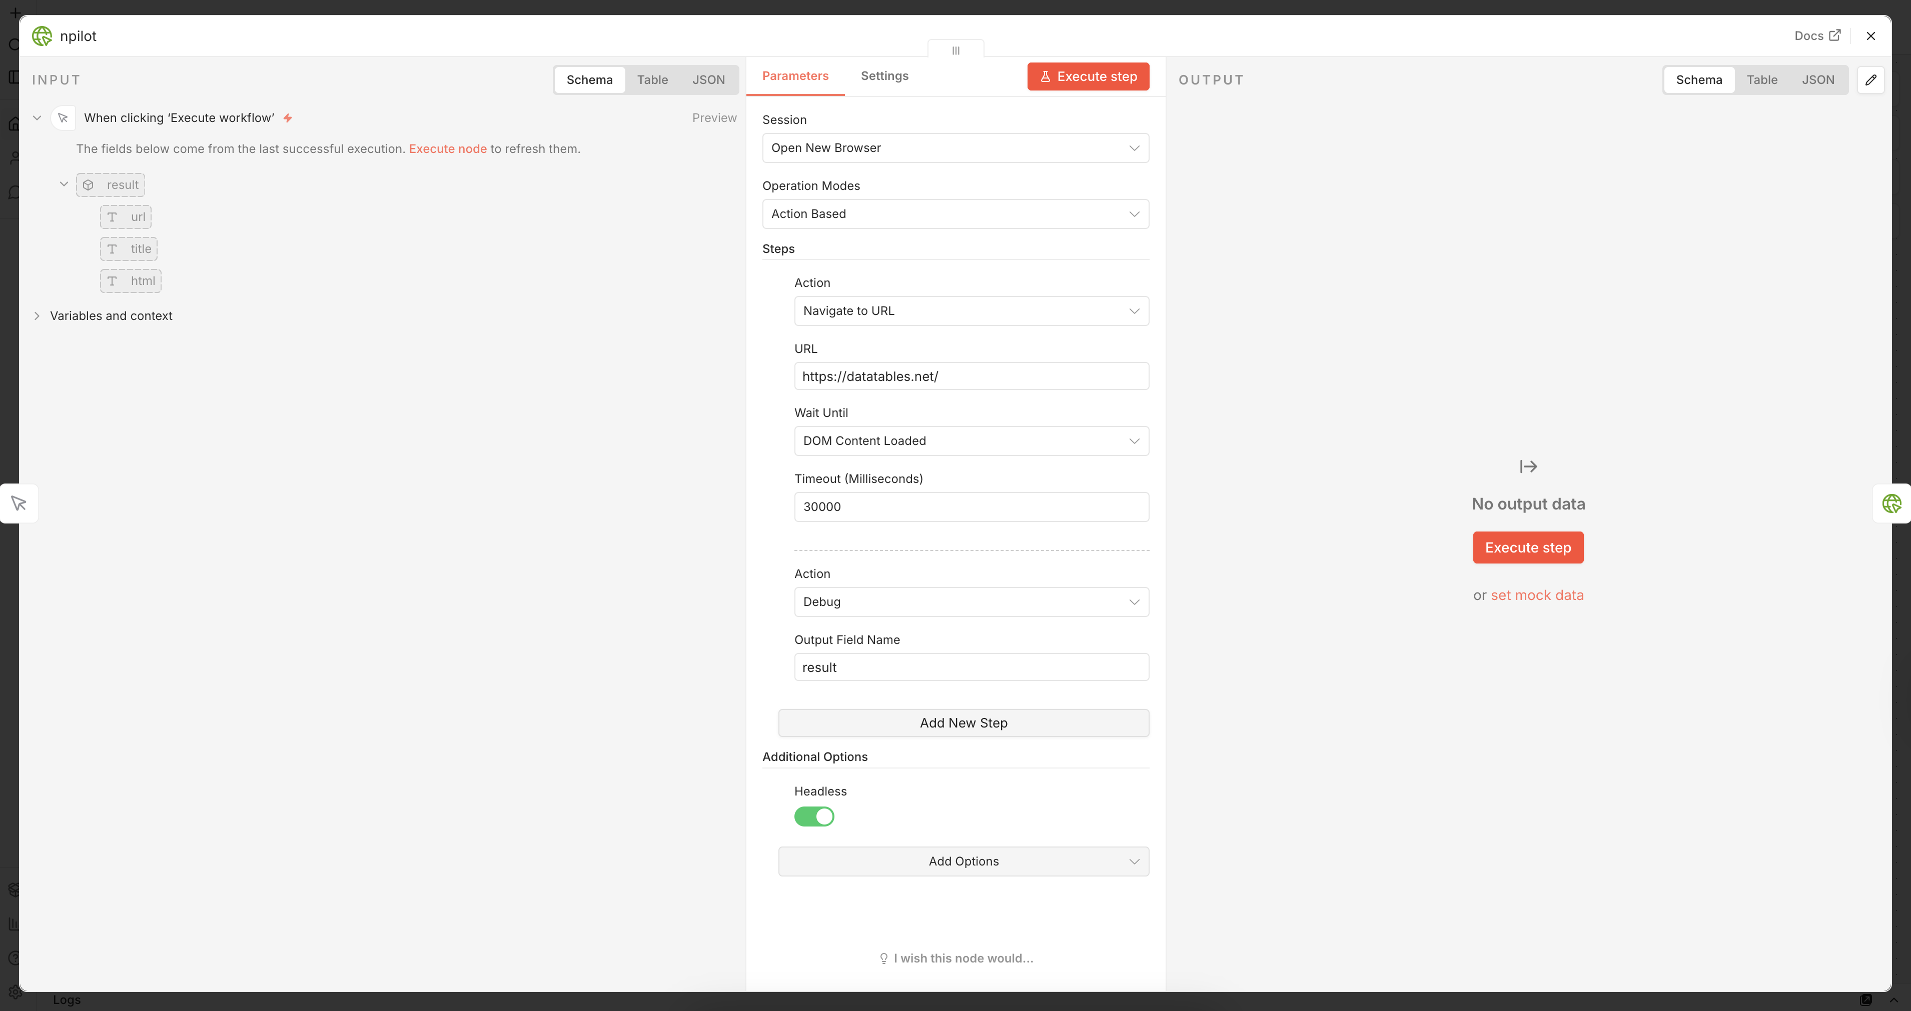Click the cursor icon next to 'When clicking'
The image size is (1911, 1011).
(63, 118)
